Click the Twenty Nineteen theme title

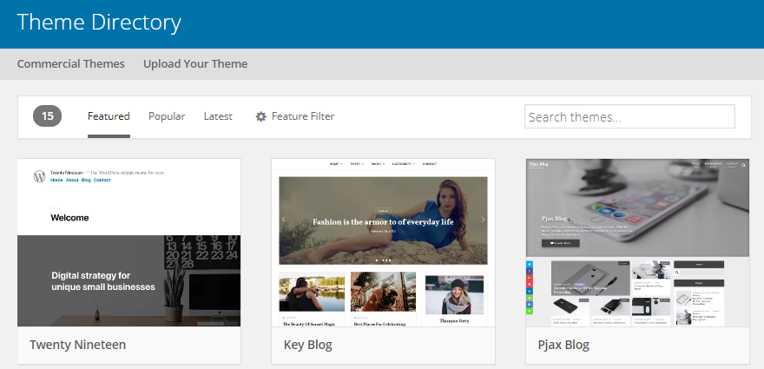[x=78, y=345]
